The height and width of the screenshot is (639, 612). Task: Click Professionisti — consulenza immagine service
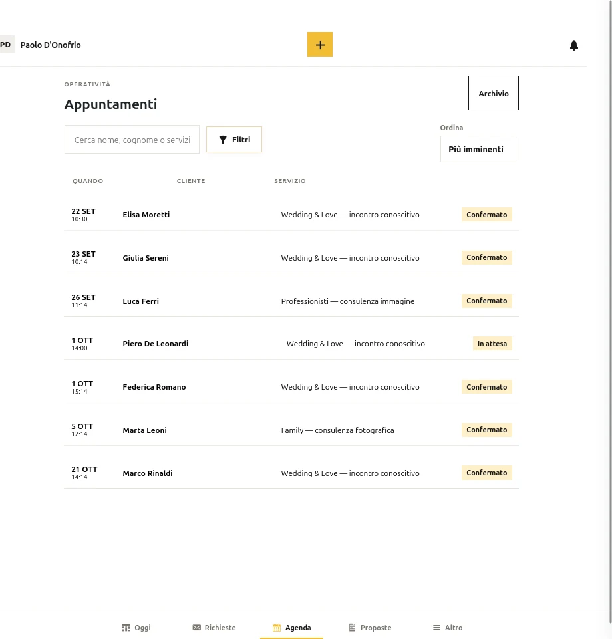coord(348,301)
